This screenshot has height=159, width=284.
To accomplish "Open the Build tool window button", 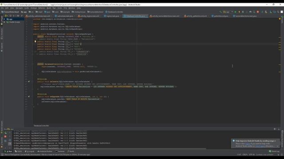I will pos(71,151).
